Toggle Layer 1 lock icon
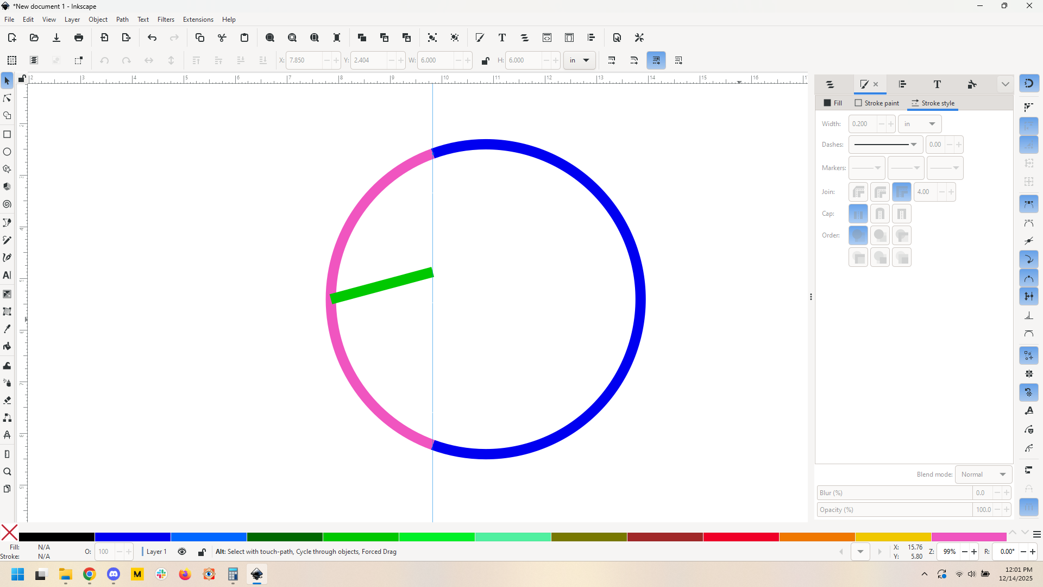Viewport: 1043px width, 587px height. tap(202, 552)
